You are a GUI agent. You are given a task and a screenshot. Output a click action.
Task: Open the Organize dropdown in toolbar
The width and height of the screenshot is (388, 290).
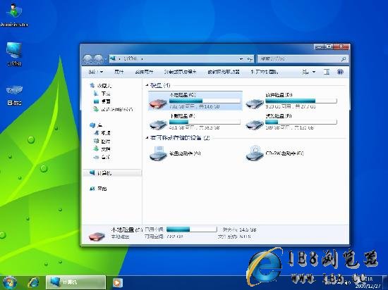click(96, 72)
